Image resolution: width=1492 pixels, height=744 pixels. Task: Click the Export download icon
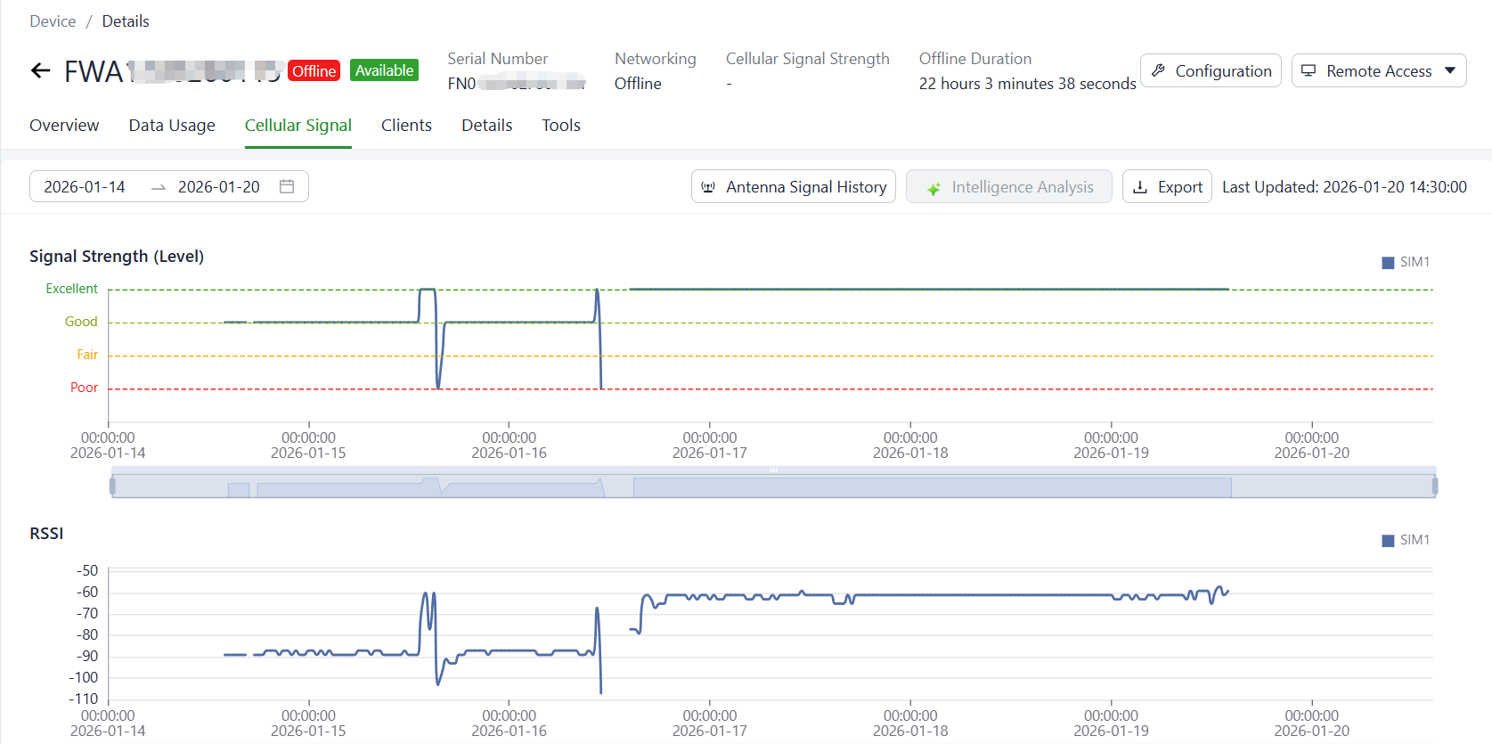click(x=1140, y=187)
